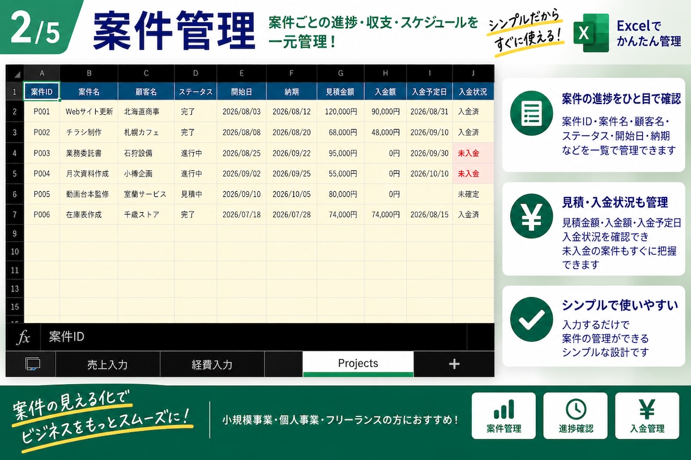Select cell P001

tap(42, 111)
